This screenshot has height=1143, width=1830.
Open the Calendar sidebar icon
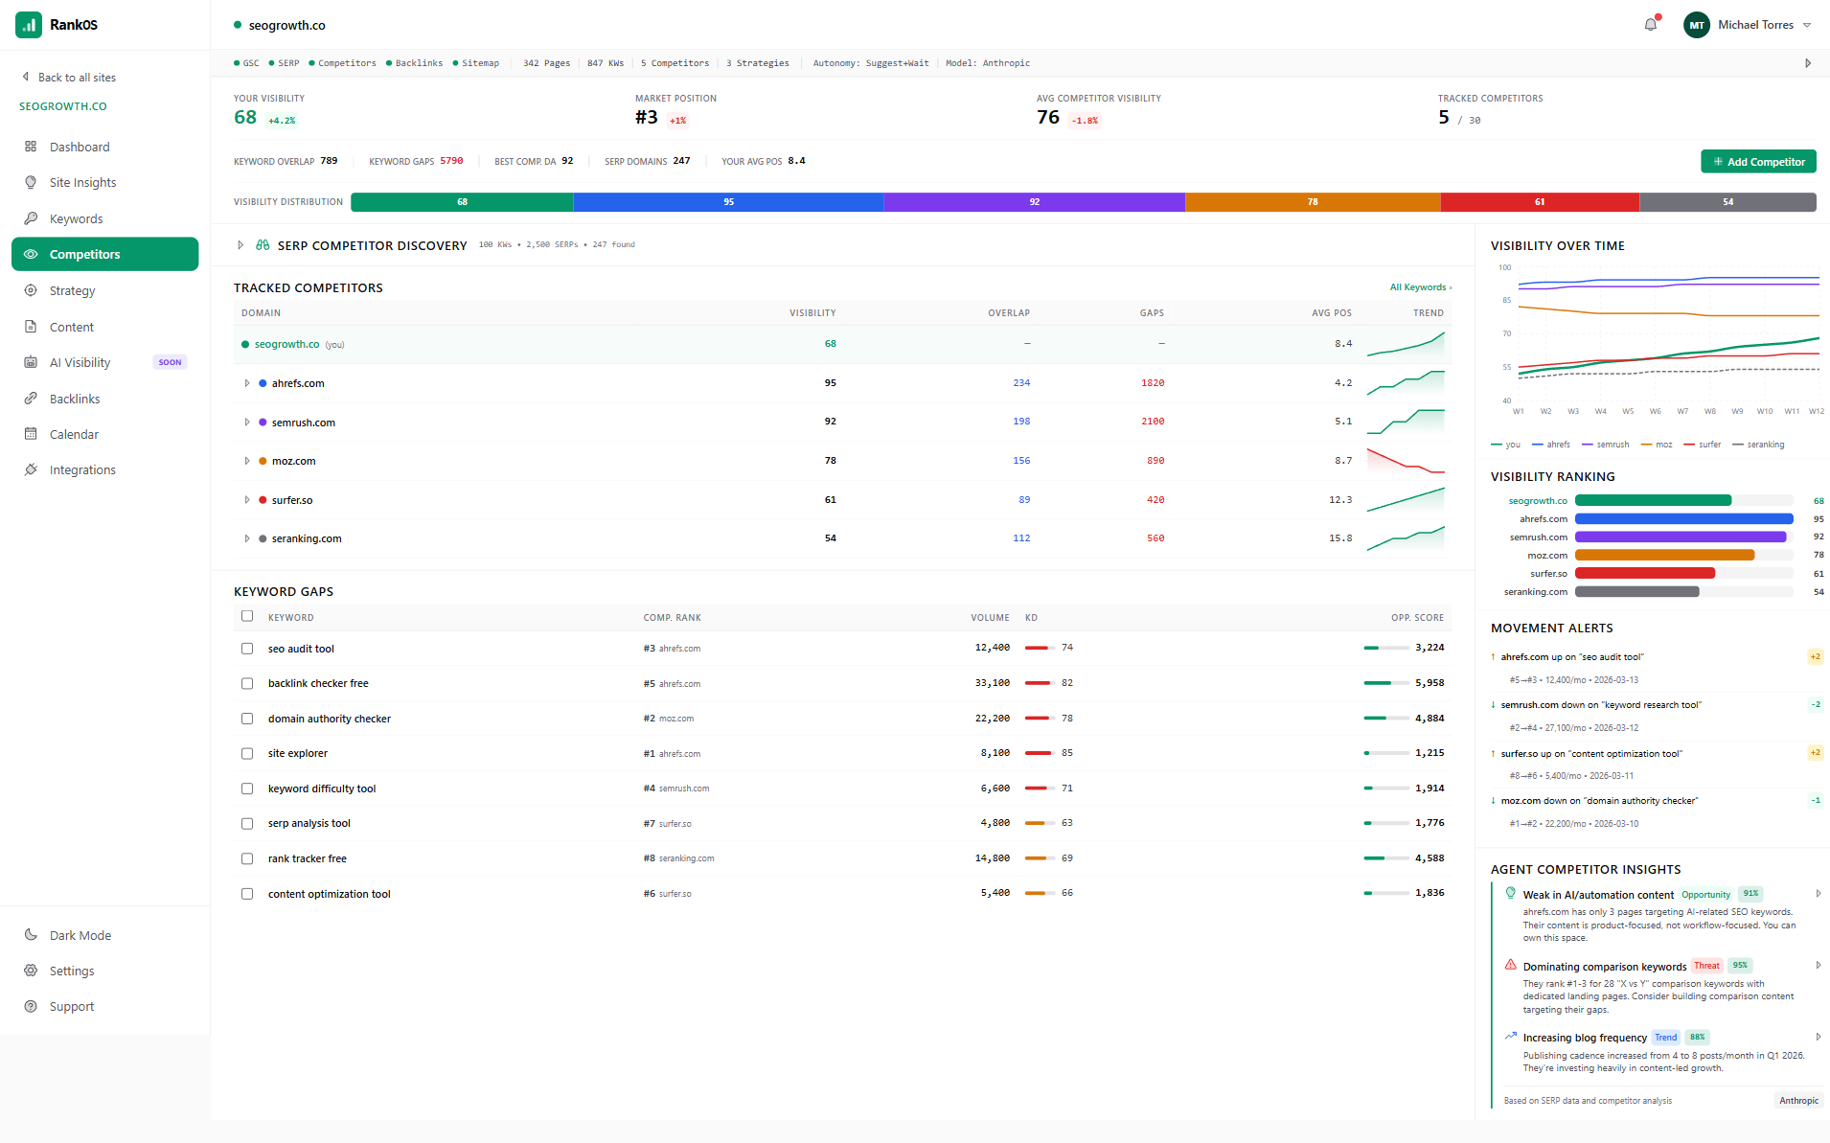point(32,434)
